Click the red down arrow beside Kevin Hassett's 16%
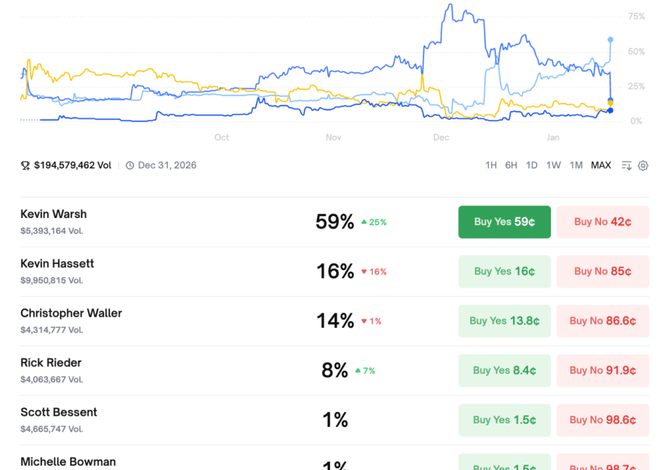The image size is (661, 470). tap(365, 272)
